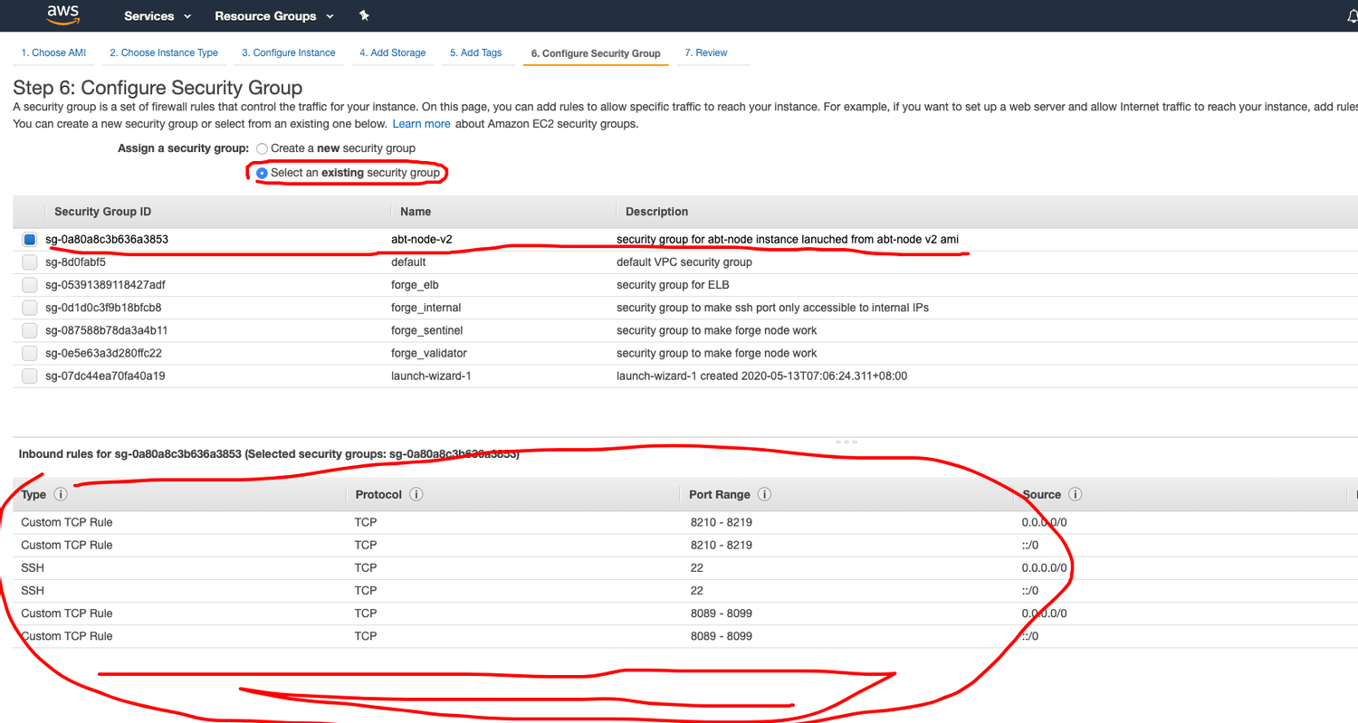This screenshot has height=723, width=1358.
Task: Select 6. Configure Security Group tab
Action: (x=596, y=53)
